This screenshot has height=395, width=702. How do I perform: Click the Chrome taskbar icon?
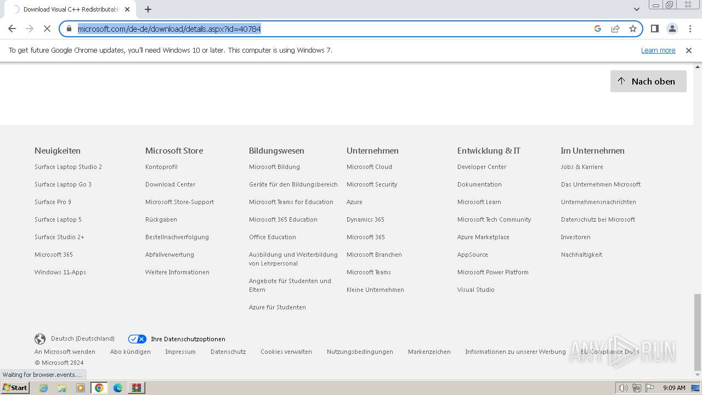pyautogui.click(x=99, y=388)
